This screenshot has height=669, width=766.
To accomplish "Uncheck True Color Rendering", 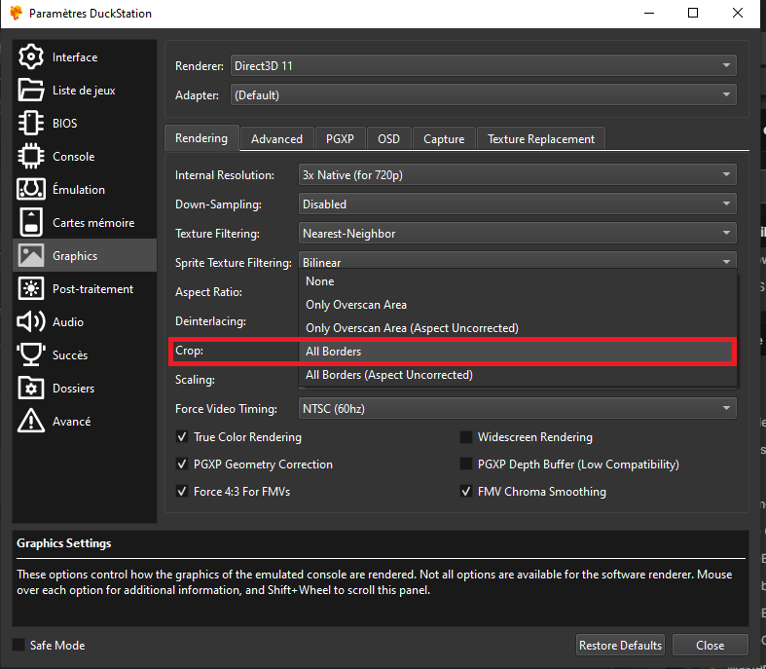I will click(182, 437).
